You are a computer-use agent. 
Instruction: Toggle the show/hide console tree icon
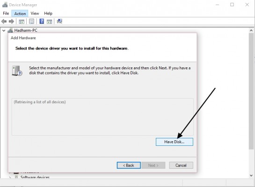[22, 22]
